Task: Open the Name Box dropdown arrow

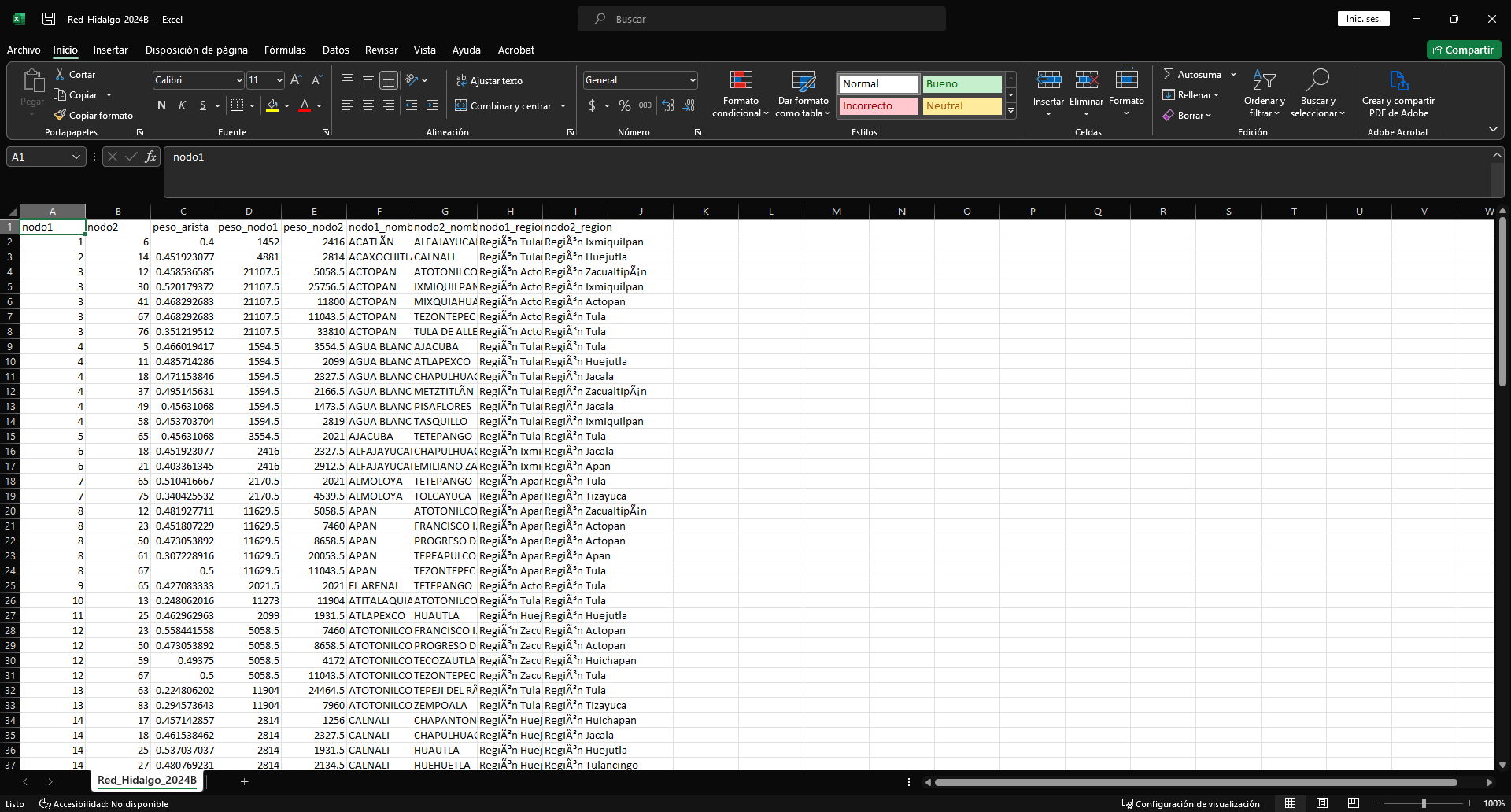Action: pyautogui.click(x=76, y=157)
